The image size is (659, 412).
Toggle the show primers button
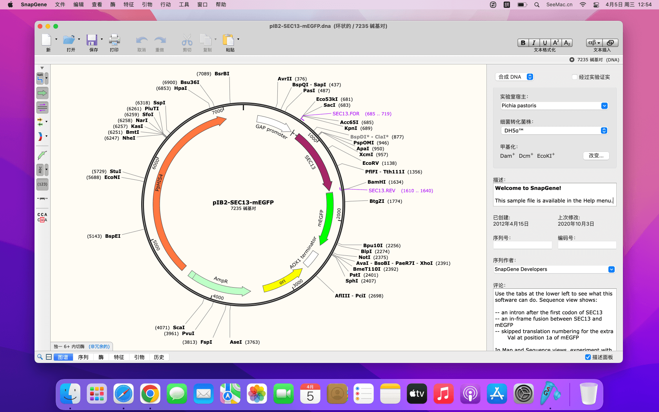coord(42,107)
